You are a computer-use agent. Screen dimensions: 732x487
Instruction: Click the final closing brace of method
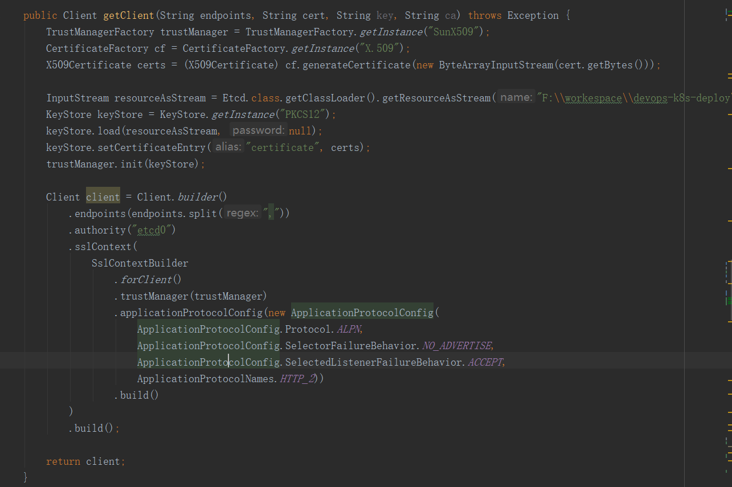(x=26, y=477)
